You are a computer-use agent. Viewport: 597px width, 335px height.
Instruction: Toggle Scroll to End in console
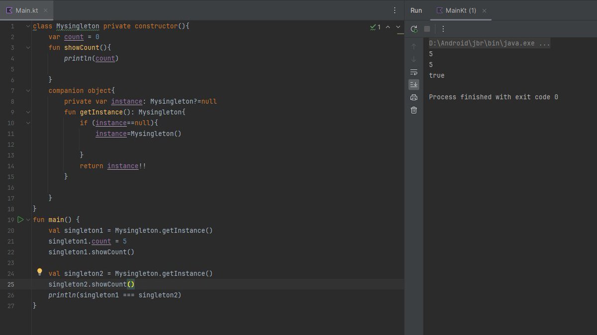pyautogui.click(x=414, y=84)
